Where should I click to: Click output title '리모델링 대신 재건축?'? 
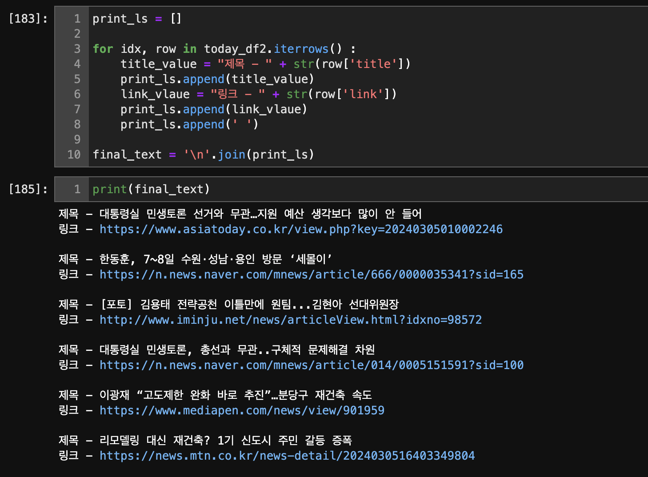tap(226, 441)
